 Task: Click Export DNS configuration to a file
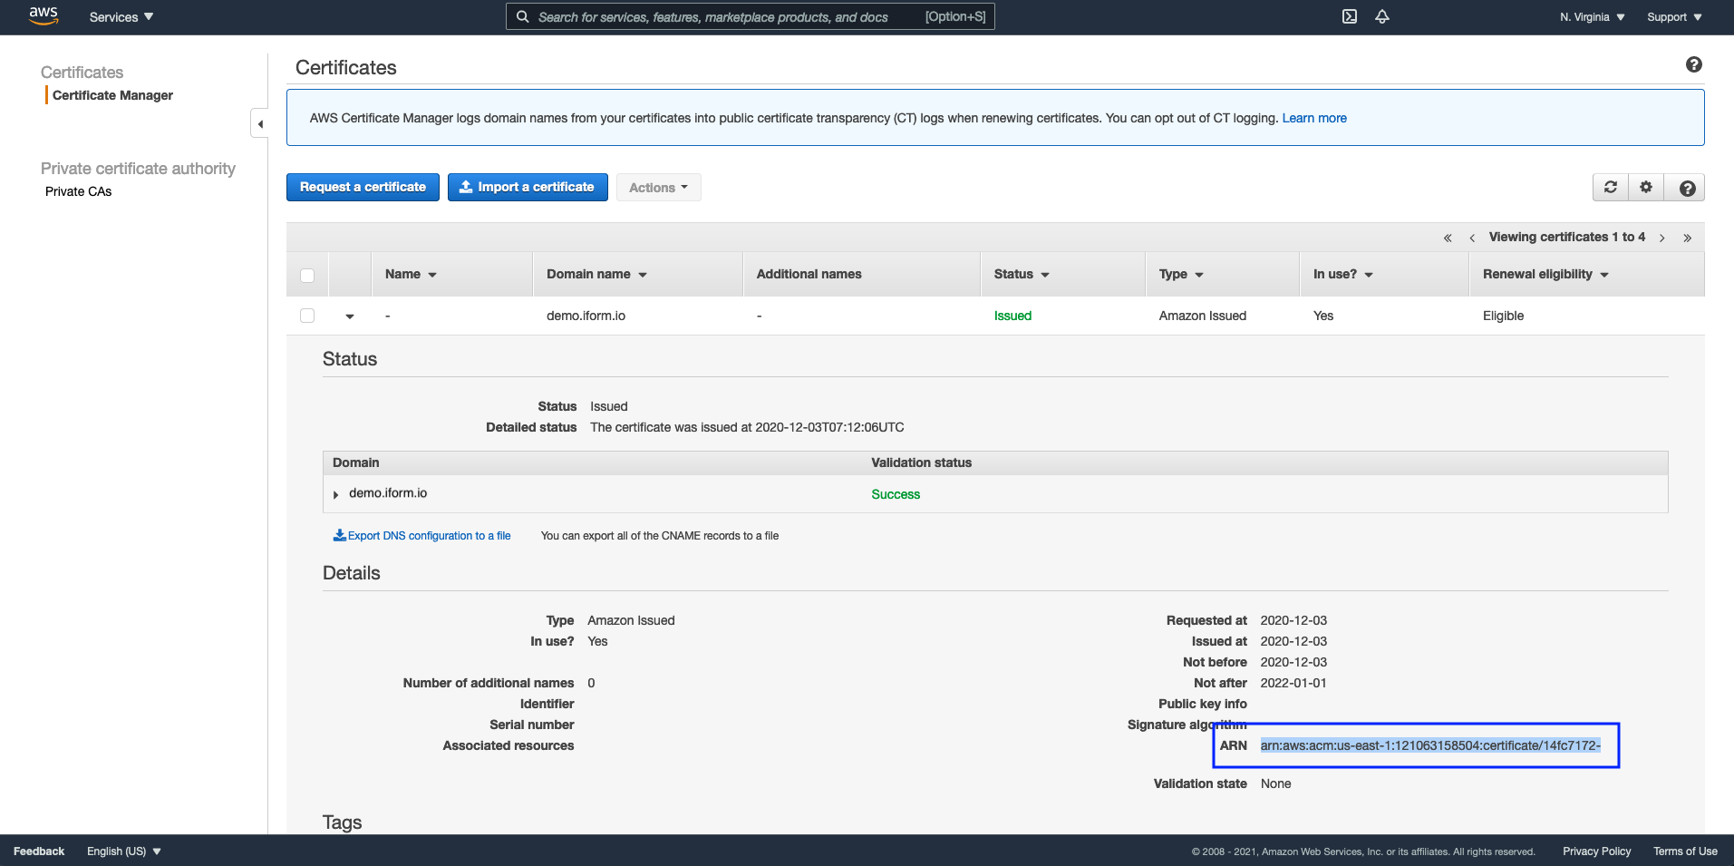point(422,535)
